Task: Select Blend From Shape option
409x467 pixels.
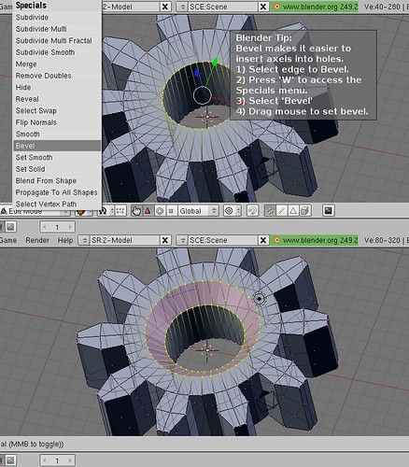Action: [57, 181]
